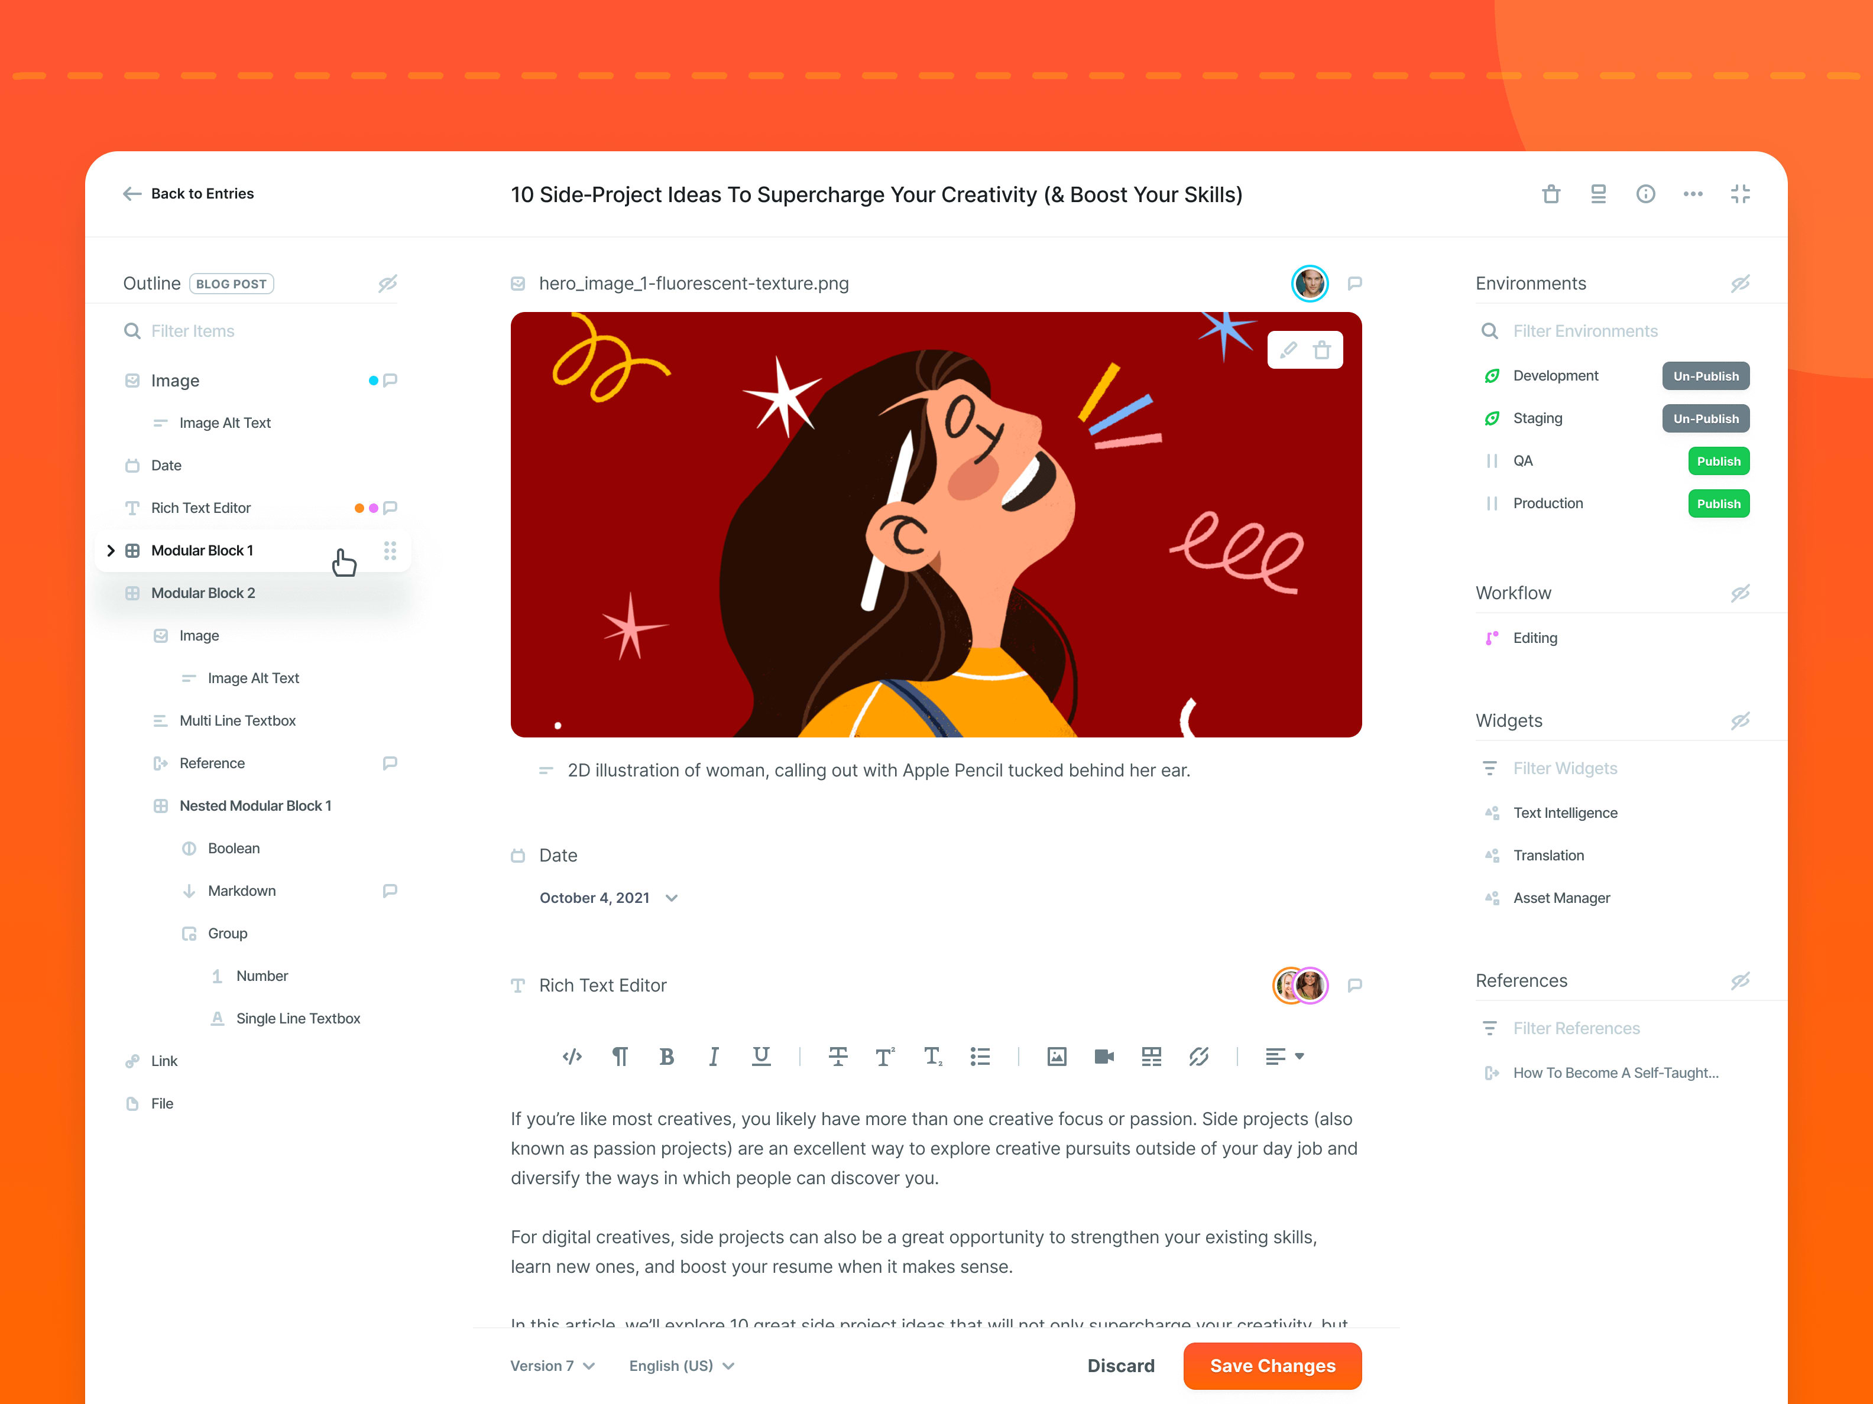The width and height of the screenshot is (1873, 1404).
Task: Click the code block icon in toolbar
Action: coord(572,1056)
